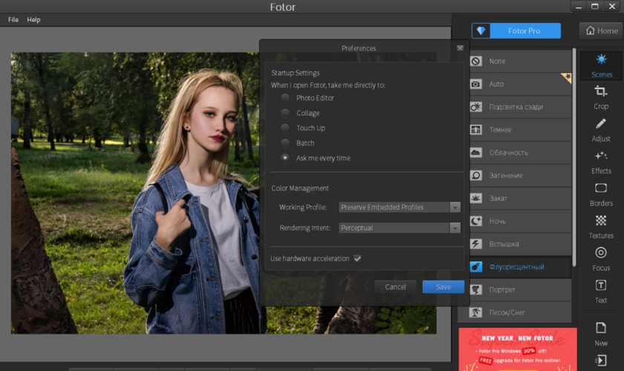
Task: Click the Подсветка сзади scene icon
Action: coord(476,107)
